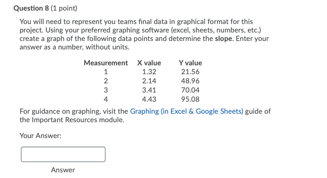Click the X value cell 3.41
327x178 pixels.
pos(149,90)
